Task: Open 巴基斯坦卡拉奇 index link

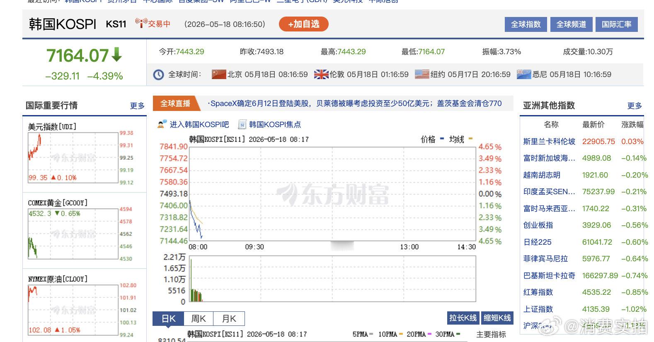Action: tap(549, 276)
